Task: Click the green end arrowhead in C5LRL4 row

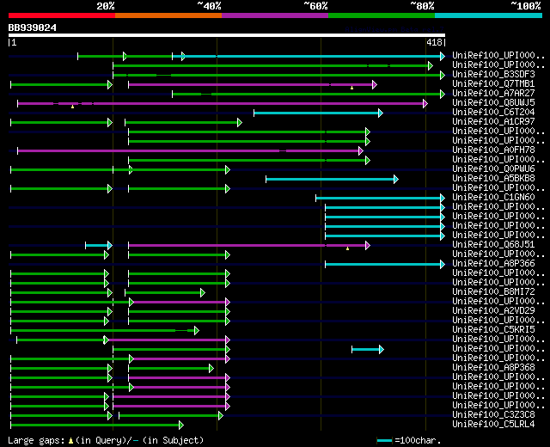Action: pos(181,426)
